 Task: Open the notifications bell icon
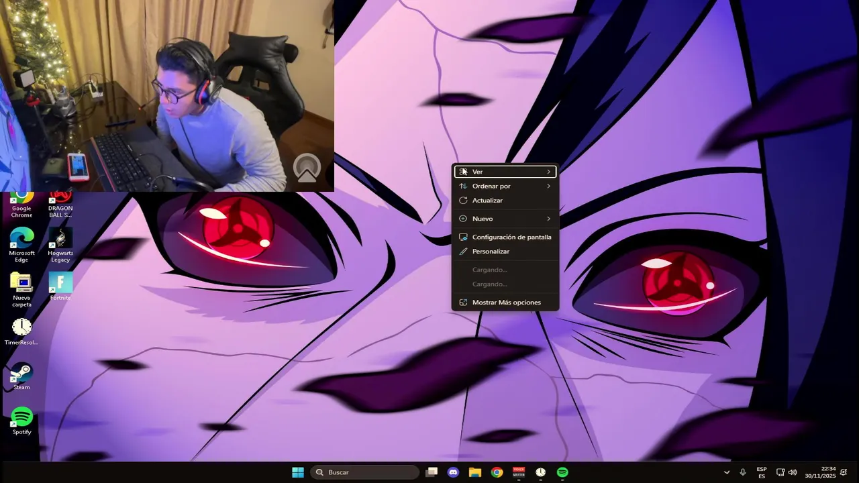[844, 472]
